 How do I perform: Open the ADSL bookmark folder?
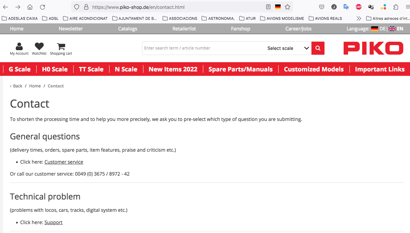pyautogui.click(x=50, y=18)
